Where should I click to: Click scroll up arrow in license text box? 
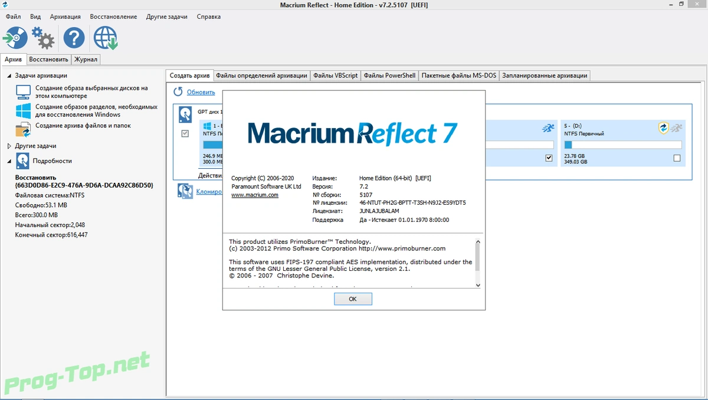[478, 241]
